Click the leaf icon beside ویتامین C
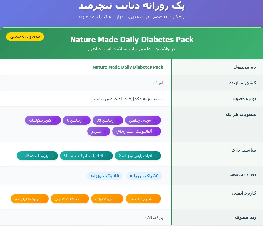This screenshot has height=226, width=263. (x=85, y=120)
